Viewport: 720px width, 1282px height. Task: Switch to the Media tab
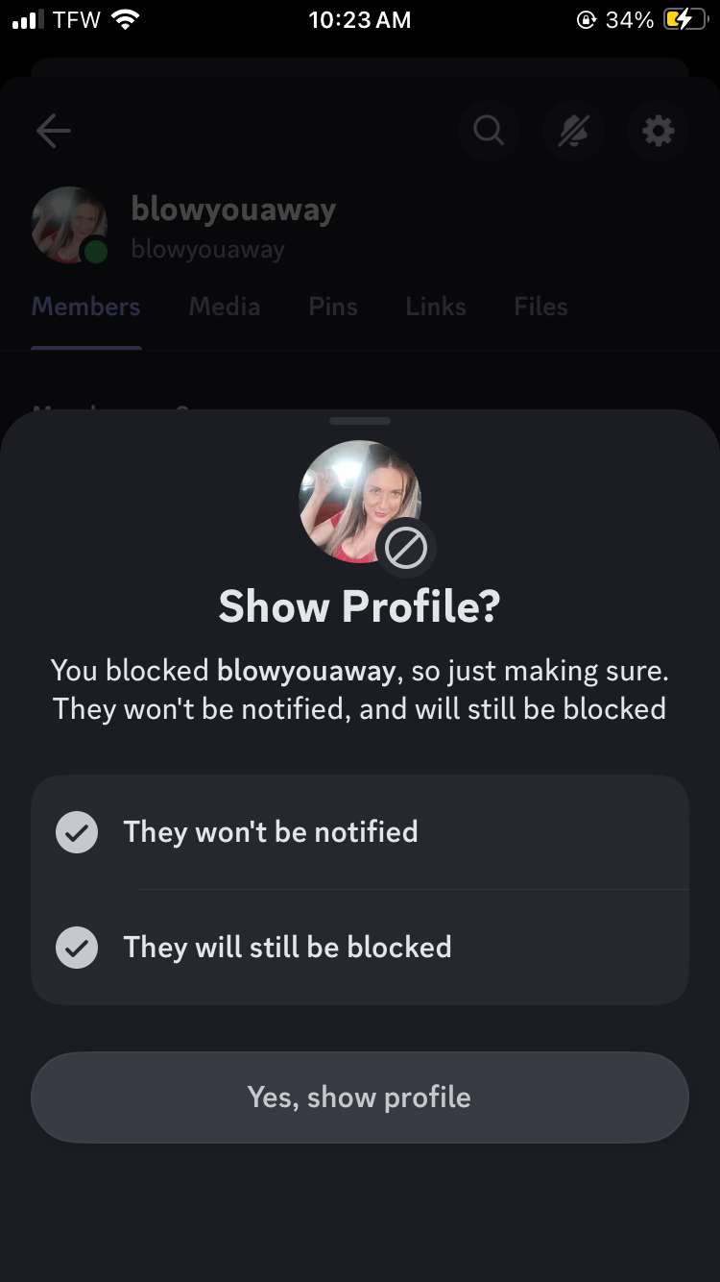point(225,307)
